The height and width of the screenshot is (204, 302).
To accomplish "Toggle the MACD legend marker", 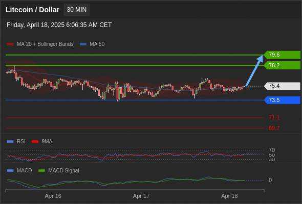I will (10, 170).
